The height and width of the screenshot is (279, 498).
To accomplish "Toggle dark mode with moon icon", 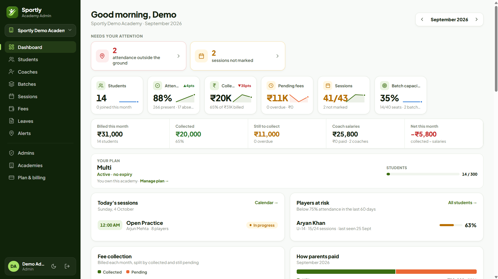I will 54,266.
